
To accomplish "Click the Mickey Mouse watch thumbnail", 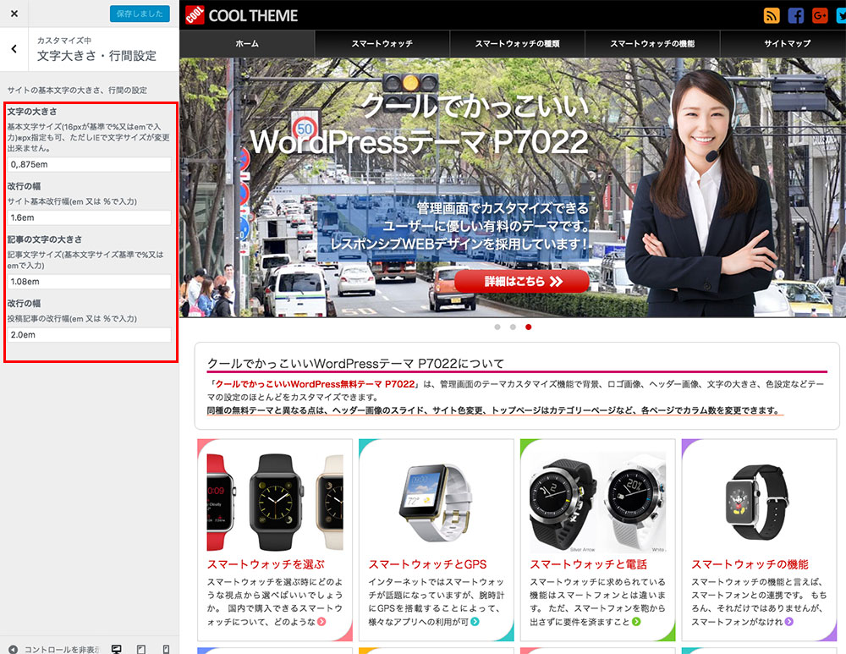I will [x=759, y=502].
